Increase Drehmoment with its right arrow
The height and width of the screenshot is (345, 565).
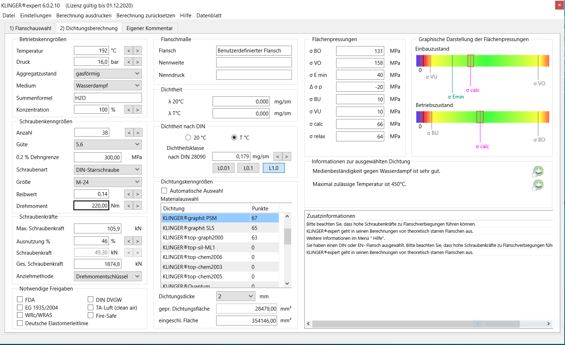tap(138, 206)
